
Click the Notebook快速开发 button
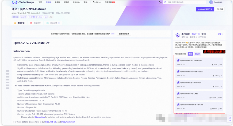pyautogui.click(x=205, y=9)
